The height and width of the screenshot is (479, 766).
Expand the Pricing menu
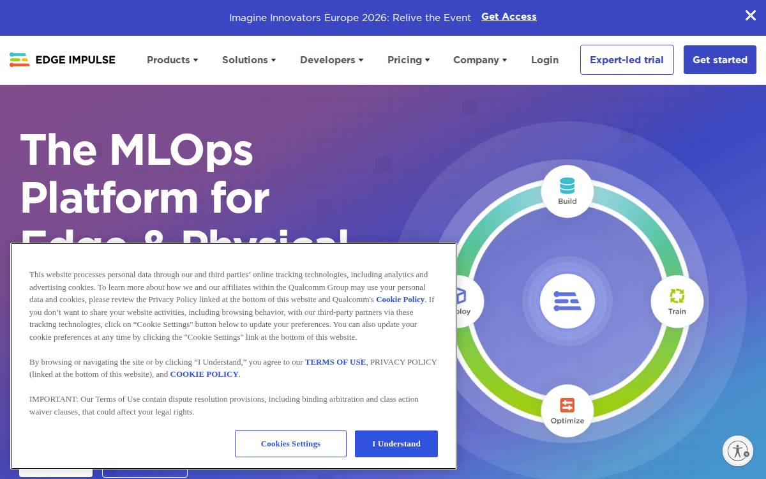tap(409, 60)
